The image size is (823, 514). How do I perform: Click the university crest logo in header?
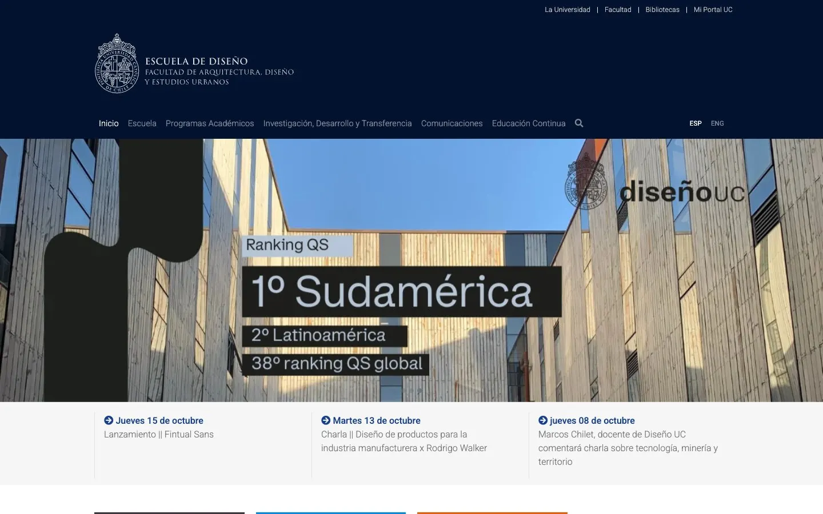coord(117,63)
